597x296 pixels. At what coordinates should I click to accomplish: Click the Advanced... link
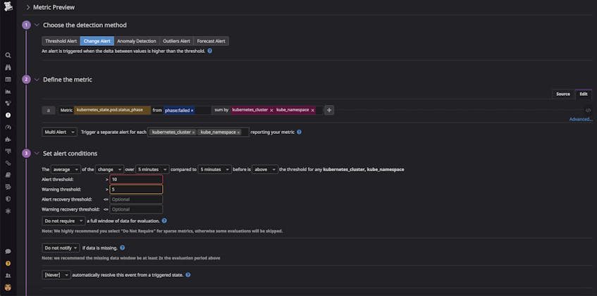pos(581,119)
